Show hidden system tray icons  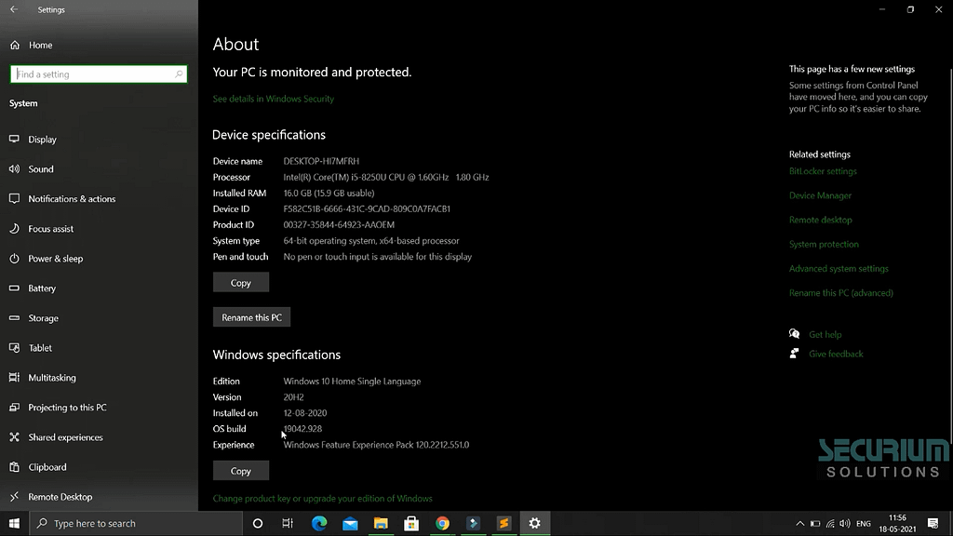click(799, 523)
